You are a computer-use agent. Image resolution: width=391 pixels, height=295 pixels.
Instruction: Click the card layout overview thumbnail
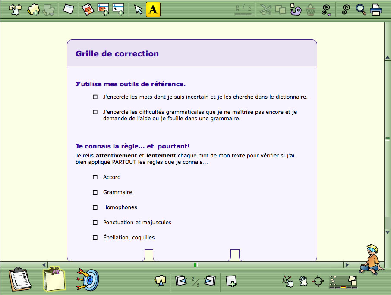[x=343, y=282]
